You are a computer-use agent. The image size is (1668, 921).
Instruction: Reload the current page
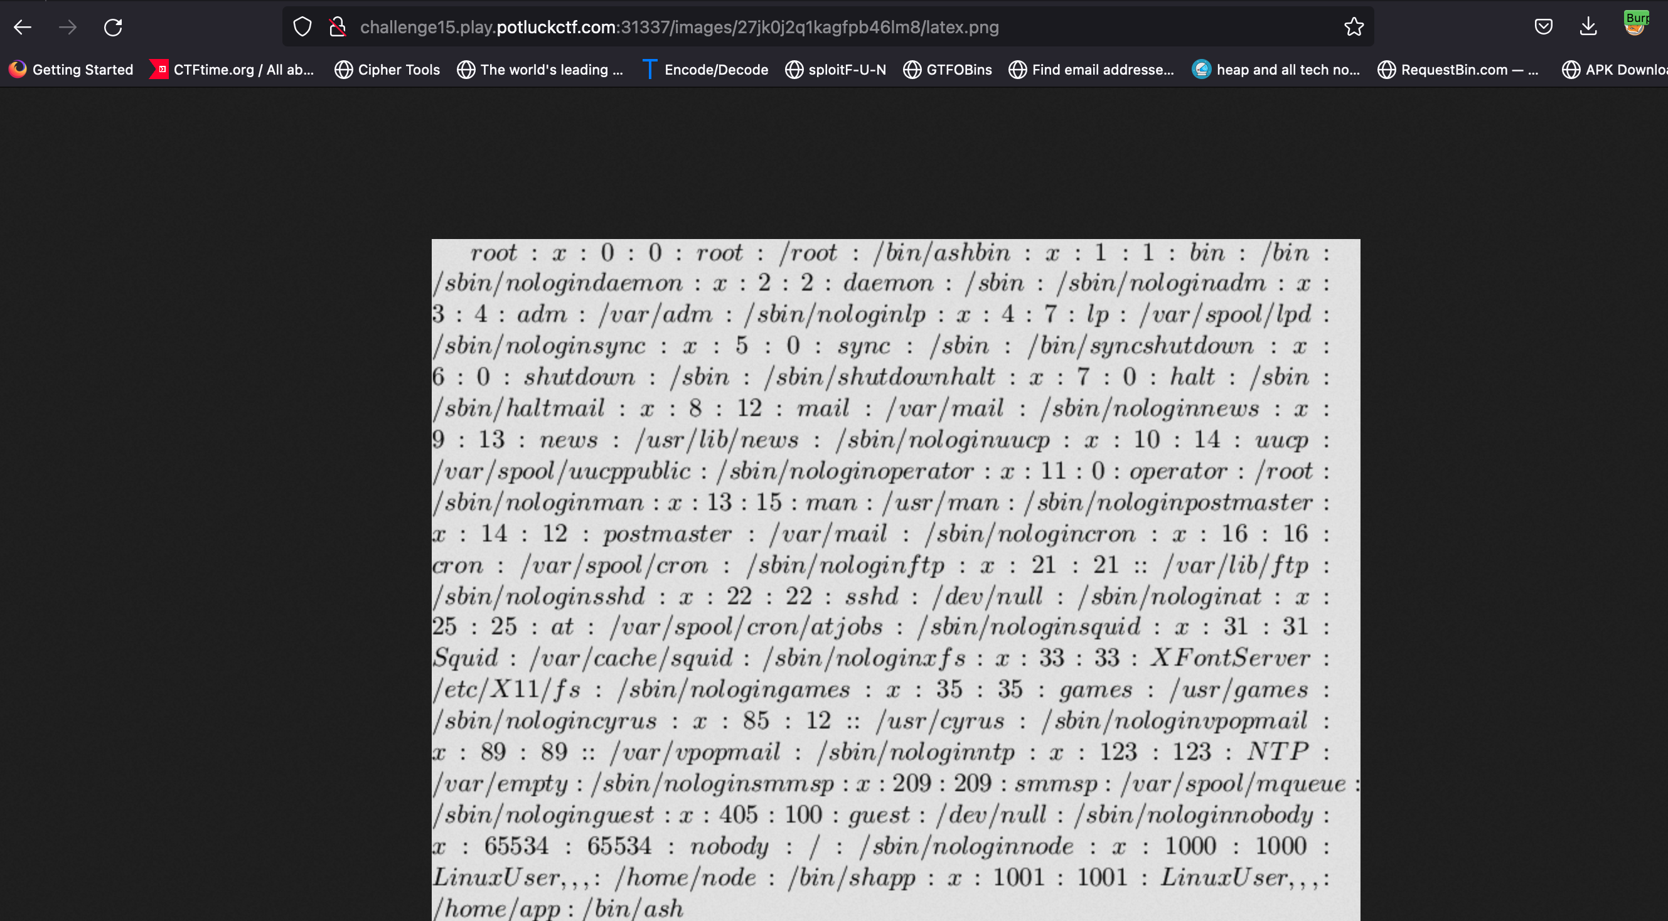(114, 27)
